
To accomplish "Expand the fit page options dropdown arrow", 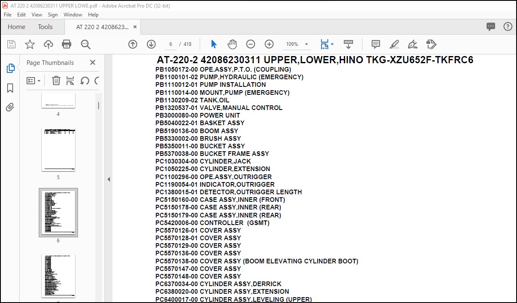I will 332,44.
